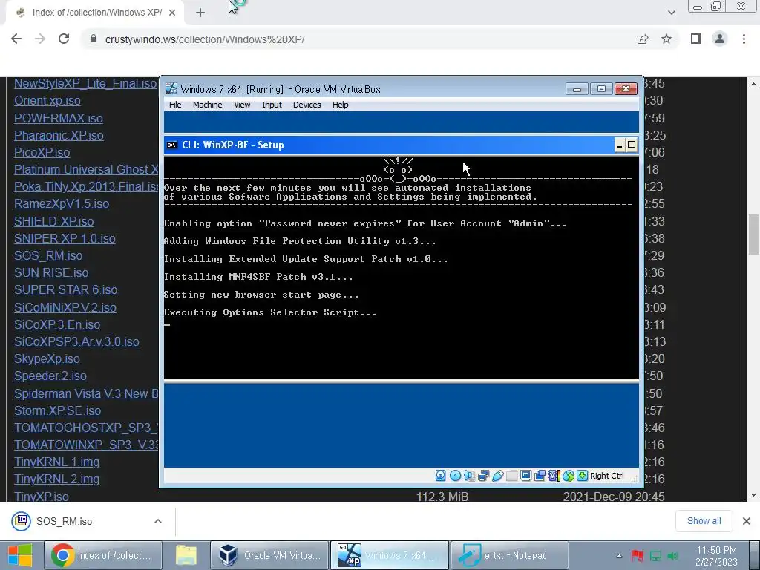Click the Action Center flag tray icon
The width and height of the screenshot is (760, 570).
637,556
